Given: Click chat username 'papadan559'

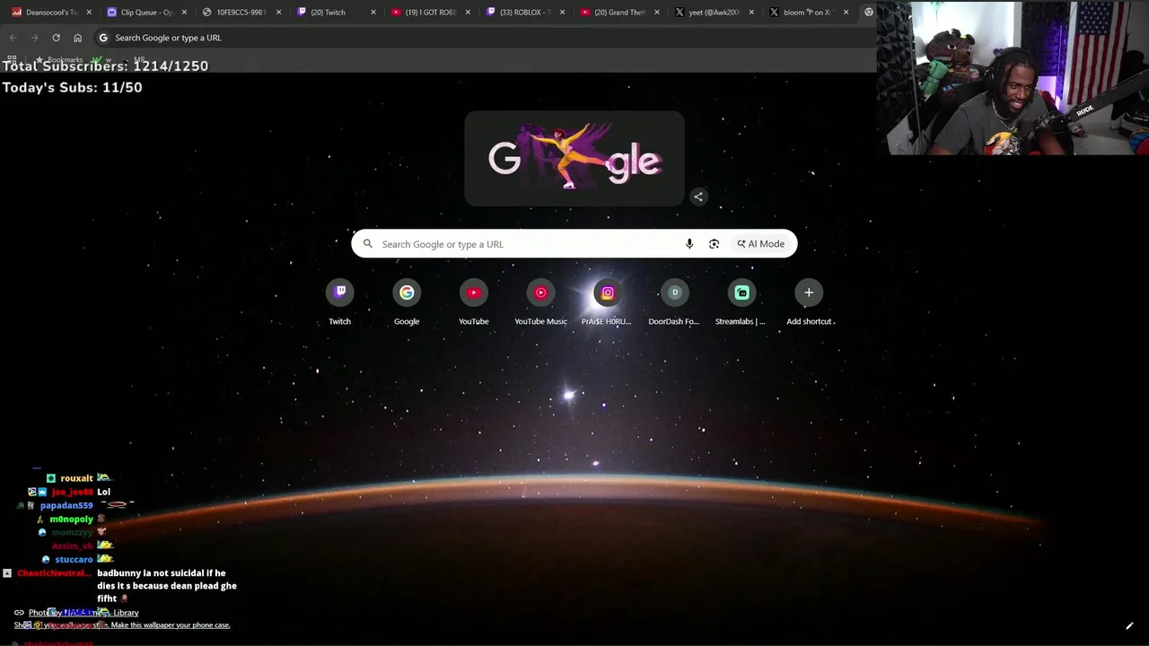Looking at the screenshot, I should click(x=66, y=505).
